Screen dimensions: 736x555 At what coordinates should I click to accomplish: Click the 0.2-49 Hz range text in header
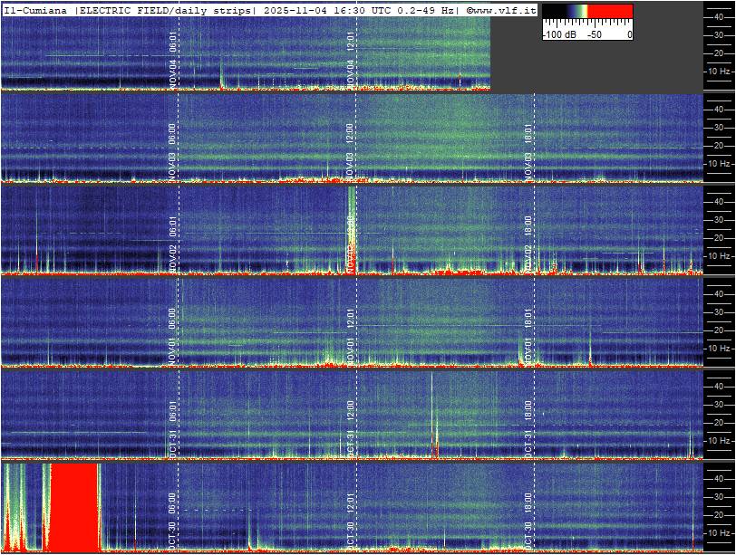pyautogui.click(x=424, y=10)
